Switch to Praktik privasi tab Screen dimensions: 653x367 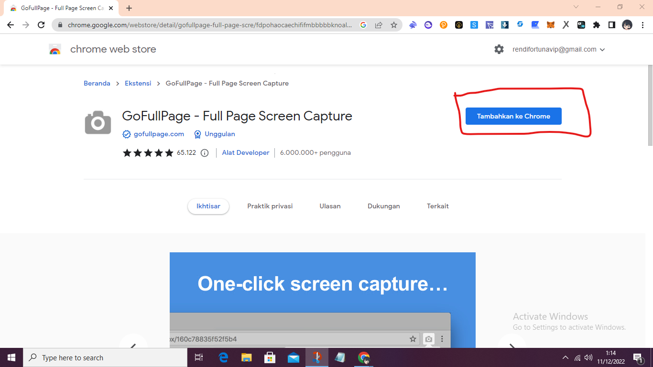tap(270, 206)
